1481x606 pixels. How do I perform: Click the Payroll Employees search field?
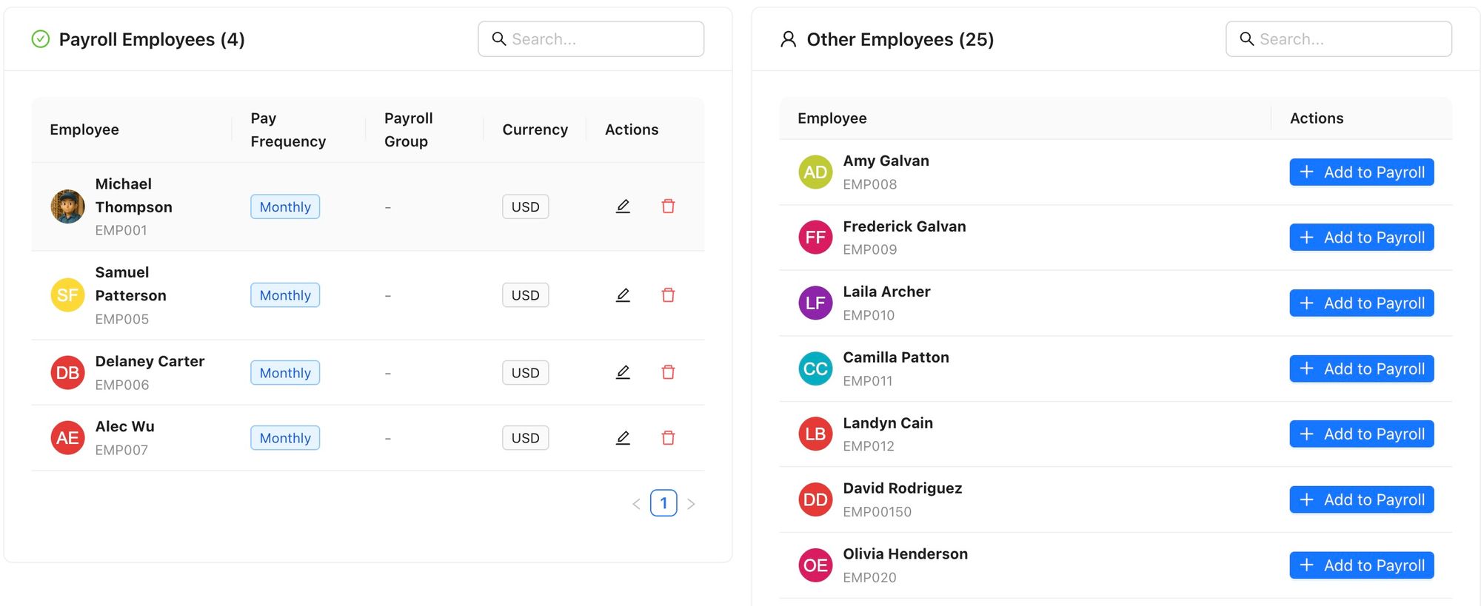pyautogui.click(x=591, y=38)
